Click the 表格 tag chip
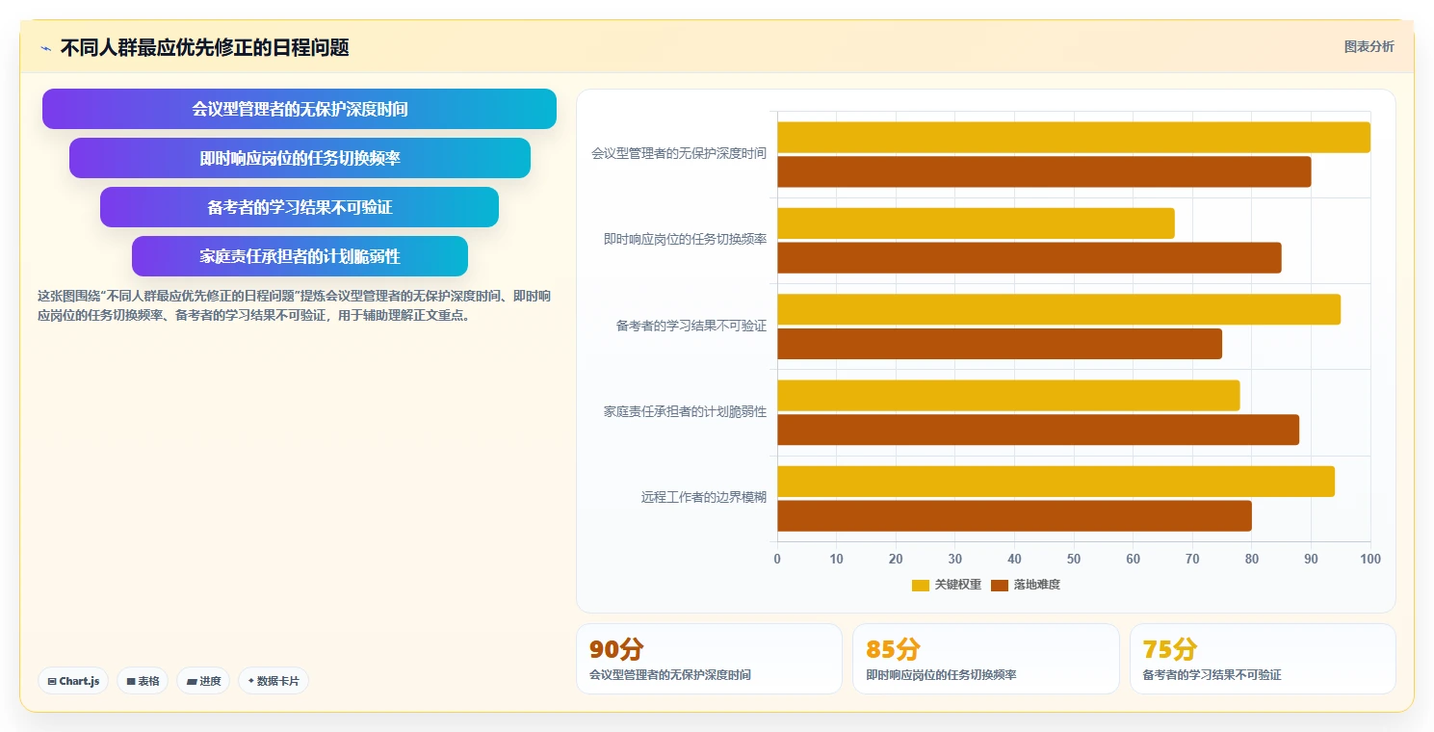The height and width of the screenshot is (732, 1434). [x=143, y=681]
